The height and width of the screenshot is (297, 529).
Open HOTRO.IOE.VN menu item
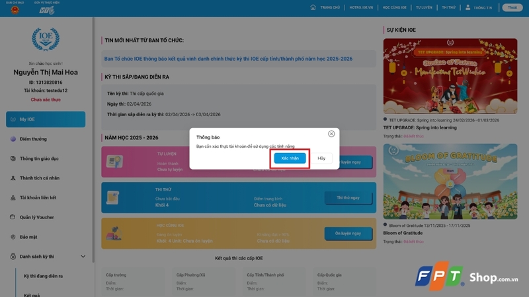pyautogui.click(x=361, y=7)
